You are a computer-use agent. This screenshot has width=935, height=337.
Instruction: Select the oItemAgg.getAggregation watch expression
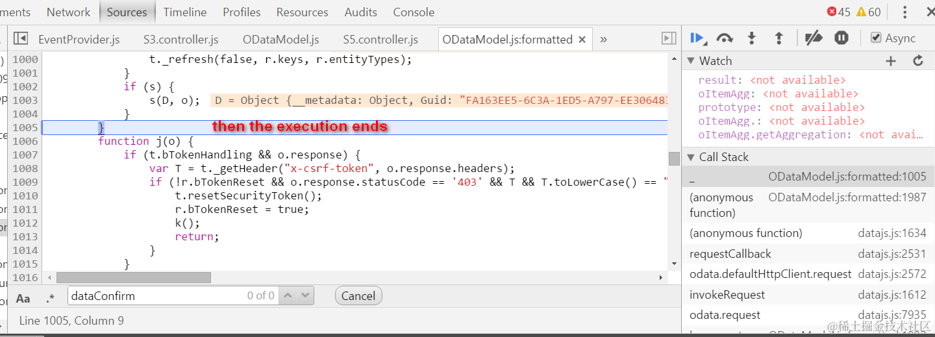click(810, 135)
